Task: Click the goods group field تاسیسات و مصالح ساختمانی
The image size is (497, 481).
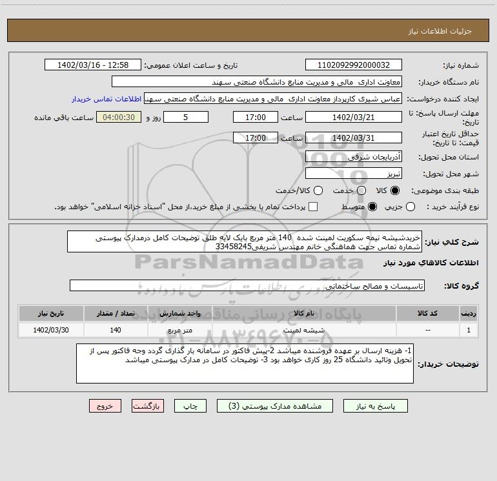Action: (247, 285)
